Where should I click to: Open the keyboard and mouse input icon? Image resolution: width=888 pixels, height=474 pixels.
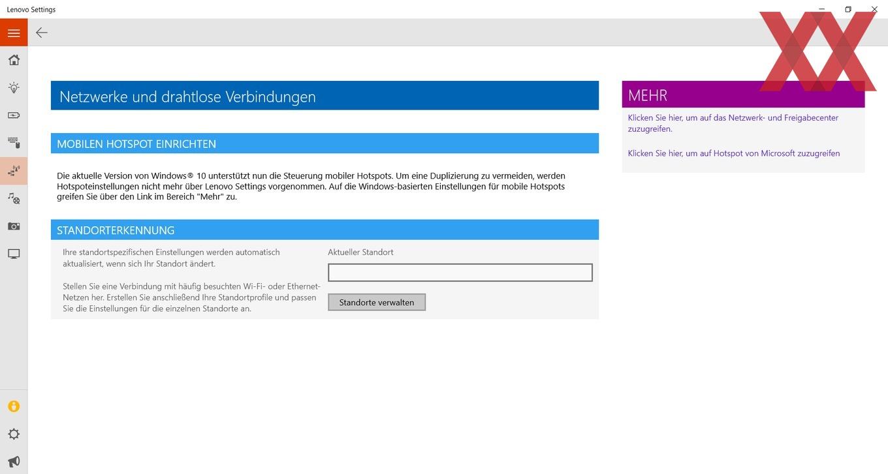[x=14, y=143]
